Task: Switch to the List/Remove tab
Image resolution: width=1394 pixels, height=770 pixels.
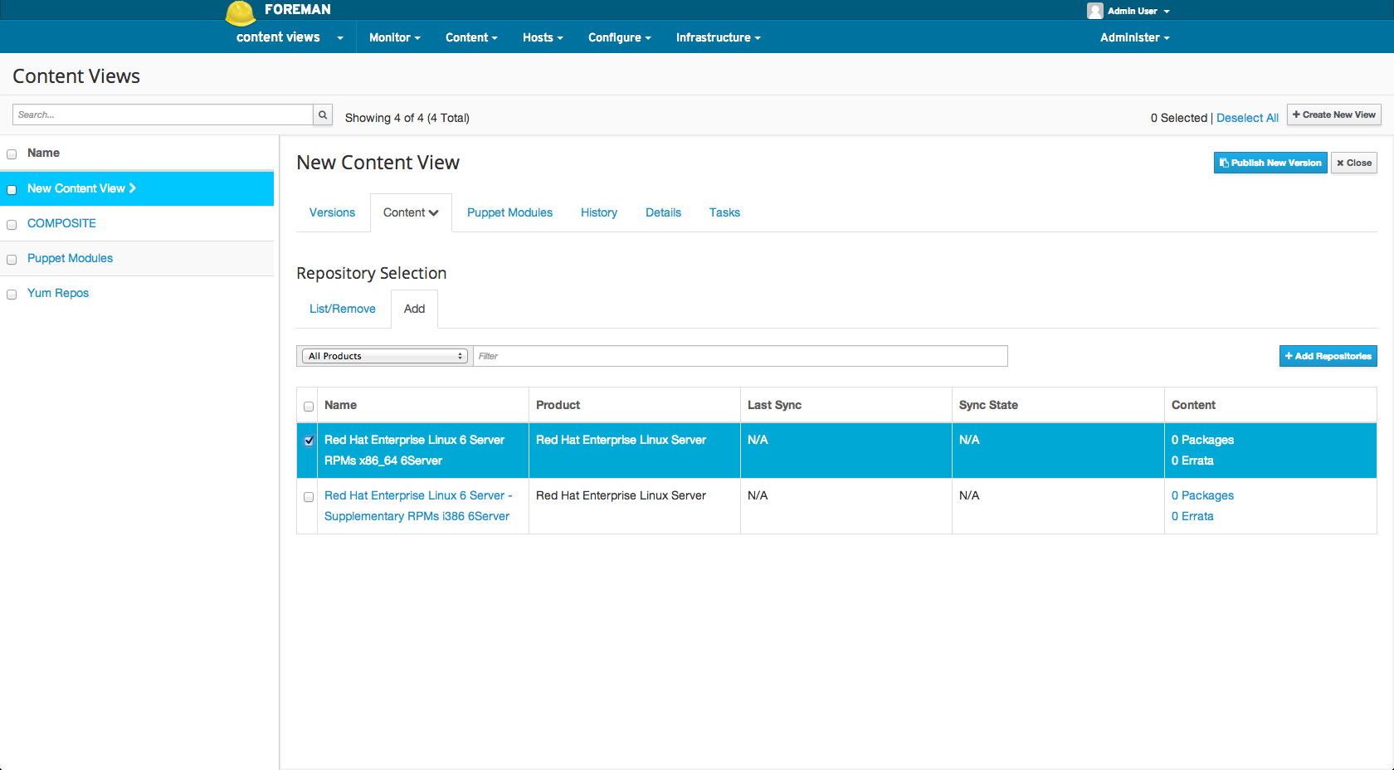Action: point(343,309)
